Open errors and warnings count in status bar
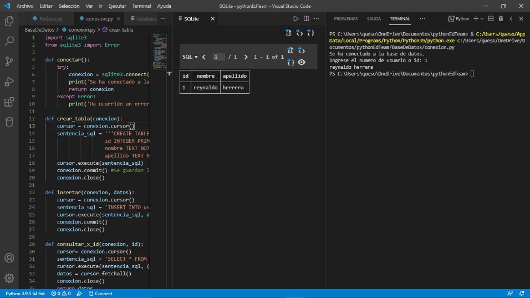 coord(61,294)
